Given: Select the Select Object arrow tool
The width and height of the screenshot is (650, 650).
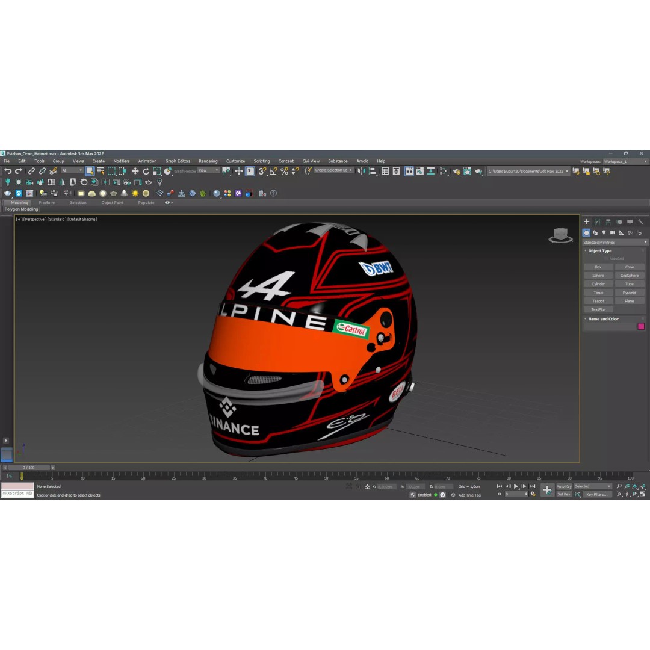Looking at the screenshot, I should (89, 172).
